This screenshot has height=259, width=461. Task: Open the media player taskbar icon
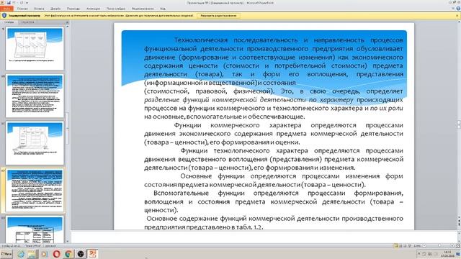tap(44, 254)
